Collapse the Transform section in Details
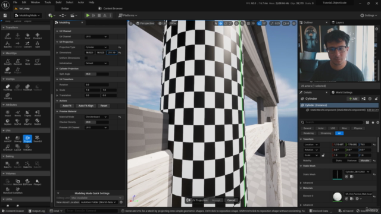 tap(301, 139)
